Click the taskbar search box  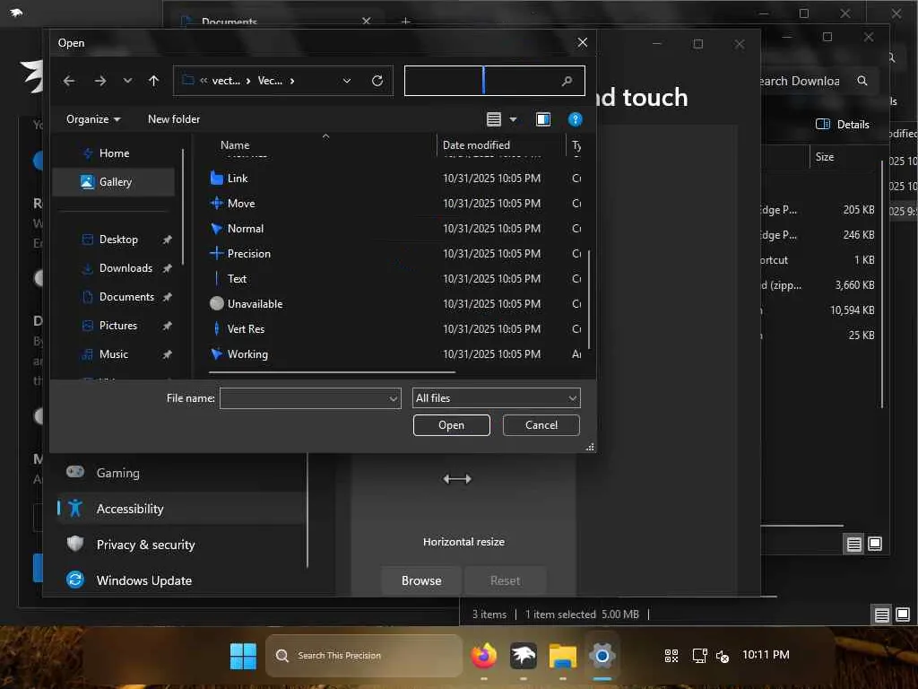coord(364,656)
